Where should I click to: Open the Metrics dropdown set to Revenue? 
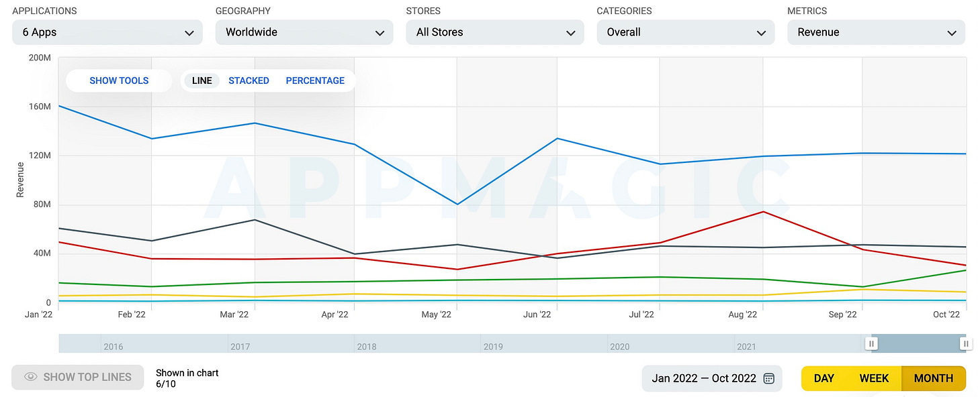coord(877,32)
